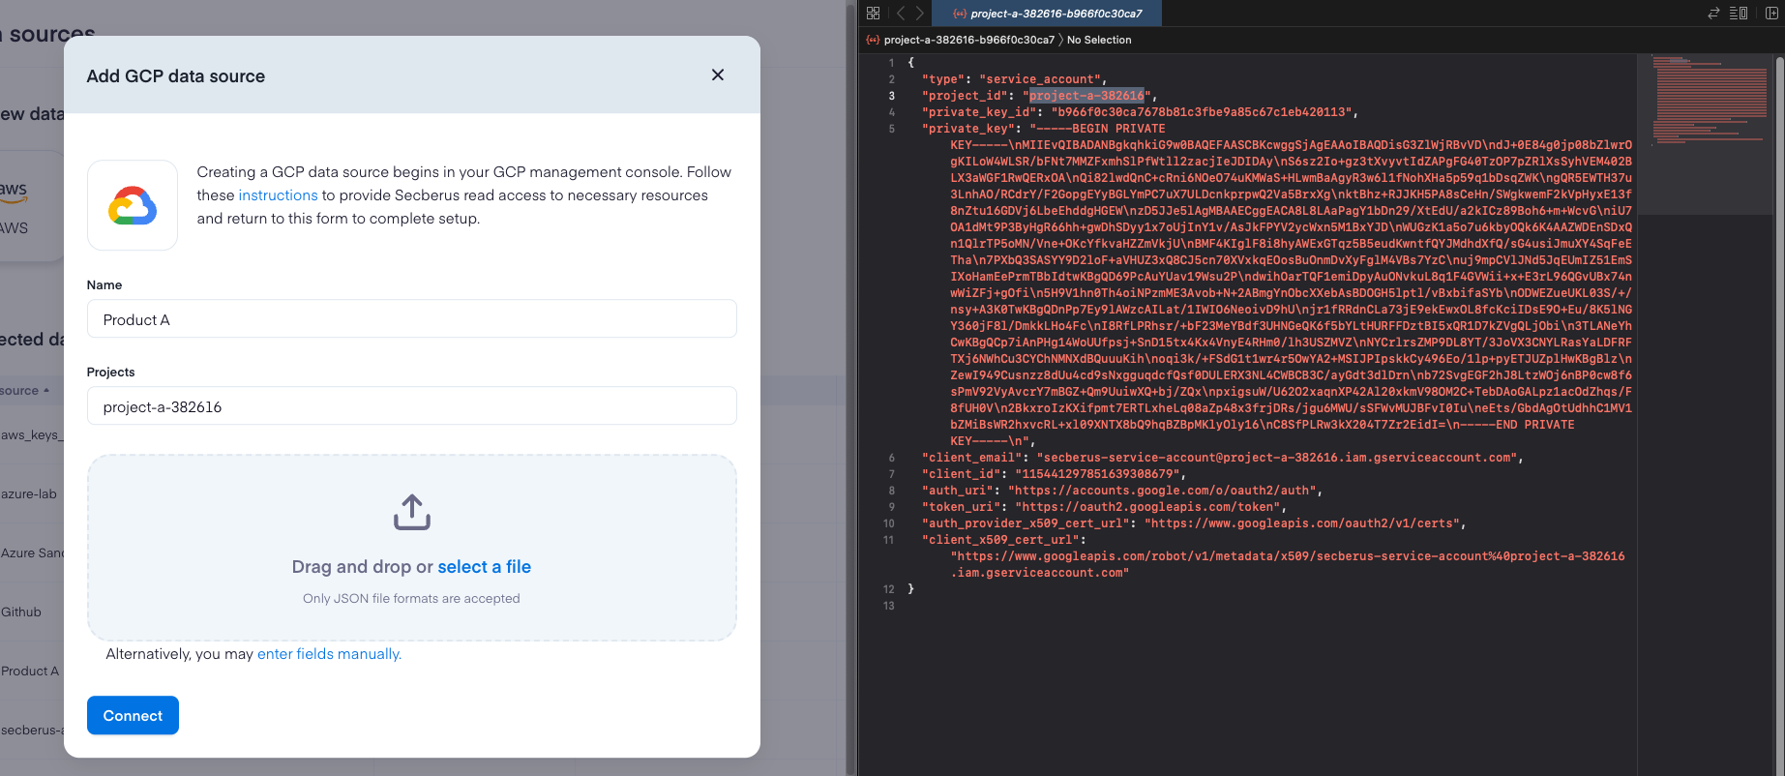Click the auth_provider_x509_cert_url value

1302,523
